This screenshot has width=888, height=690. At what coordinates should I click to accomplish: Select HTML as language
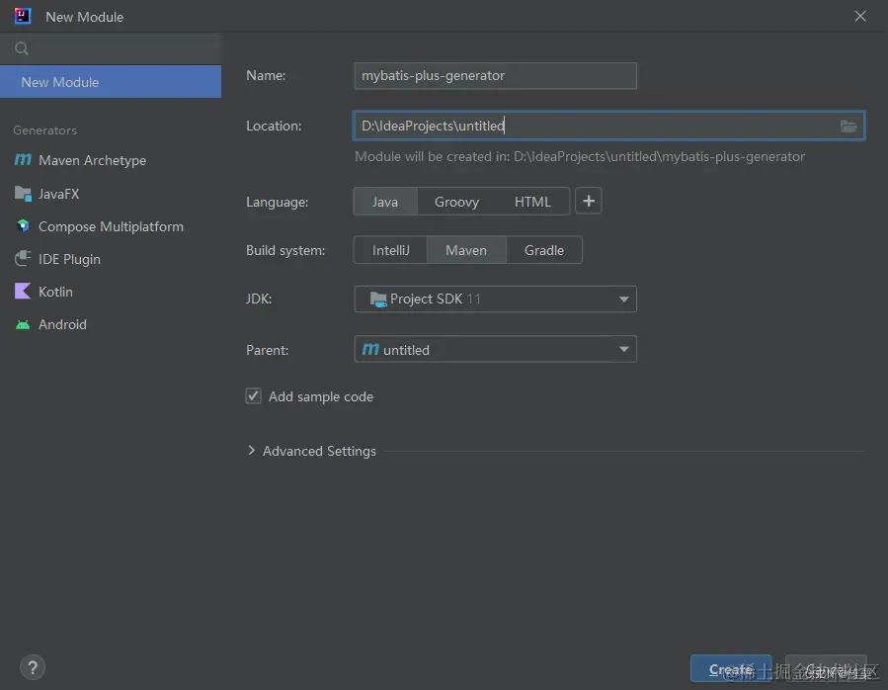pyautogui.click(x=532, y=202)
